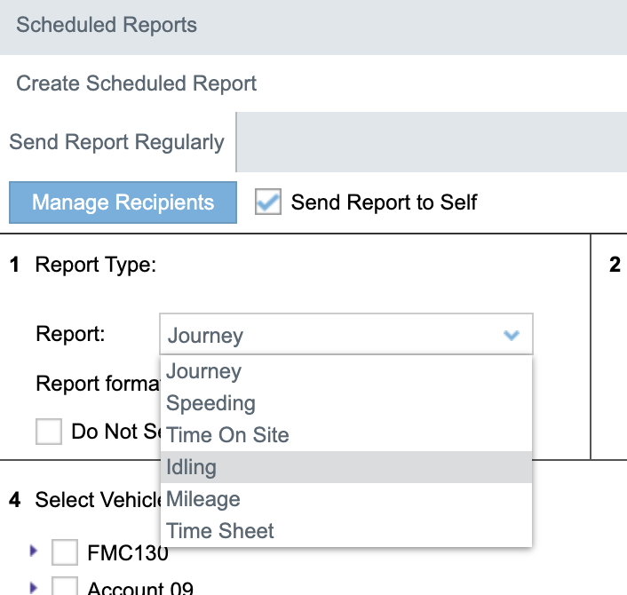627x595 pixels.
Task: Check the Account 09 checkbox
Action: (65, 586)
